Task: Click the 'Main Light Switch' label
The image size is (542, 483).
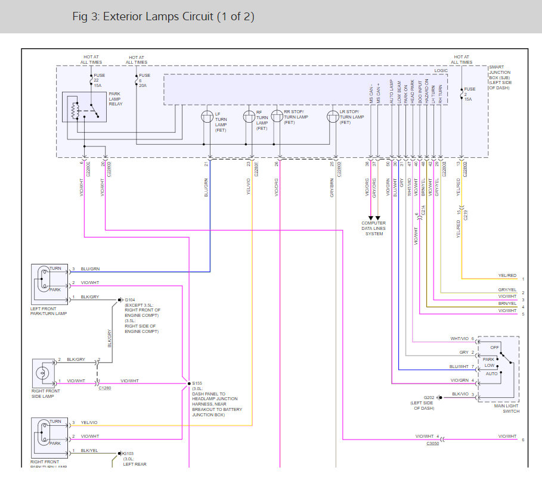Action: [506, 409]
